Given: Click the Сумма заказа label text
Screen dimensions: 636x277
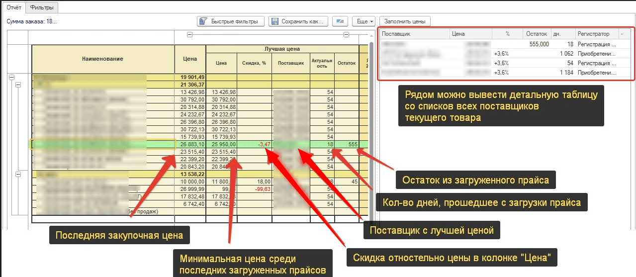Looking at the screenshot, I should pyautogui.click(x=31, y=21).
